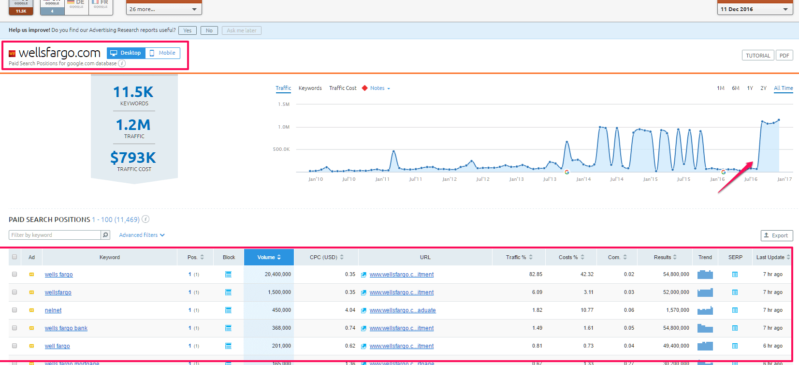The width and height of the screenshot is (799, 365).
Task: Set chart range to 1Y
Action: click(x=750, y=88)
